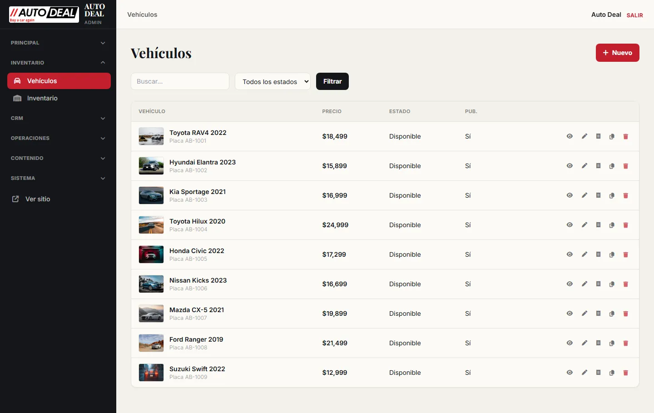The image size is (654, 413).
Task: Focus the Buscar search field
Action: click(x=180, y=81)
